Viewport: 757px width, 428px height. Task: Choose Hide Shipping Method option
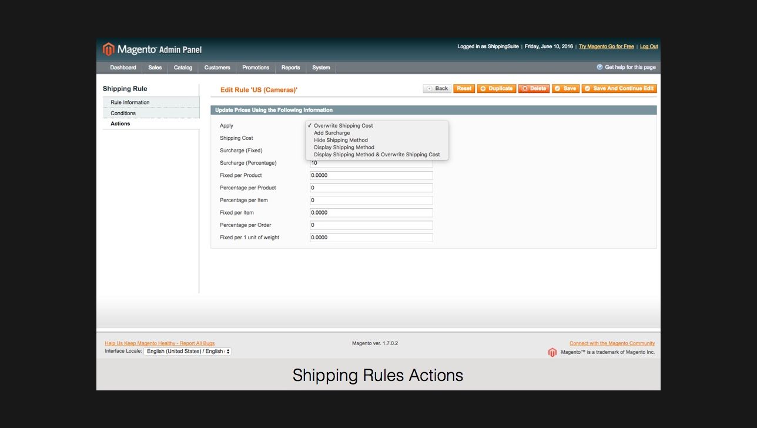pos(340,140)
